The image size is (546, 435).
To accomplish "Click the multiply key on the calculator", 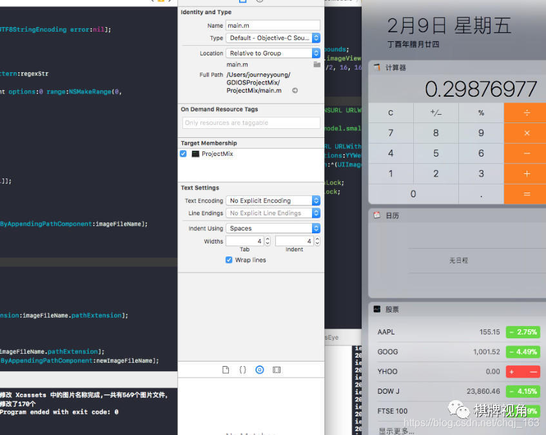I will click(x=527, y=133).
